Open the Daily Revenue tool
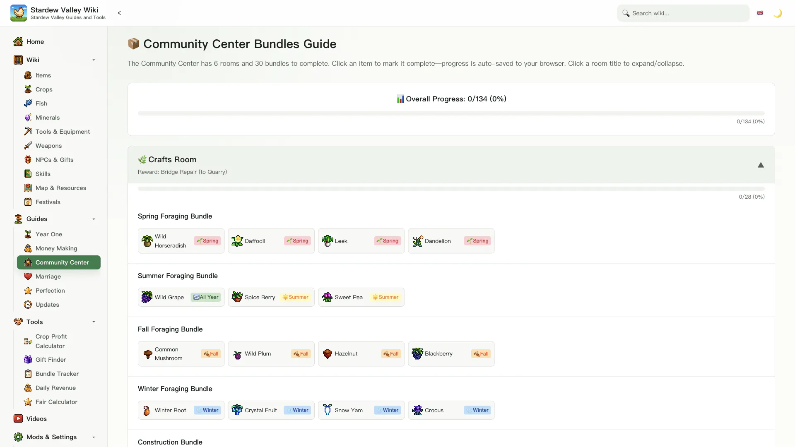This screenshot has width=795, height=447. (x=59, y=388)
